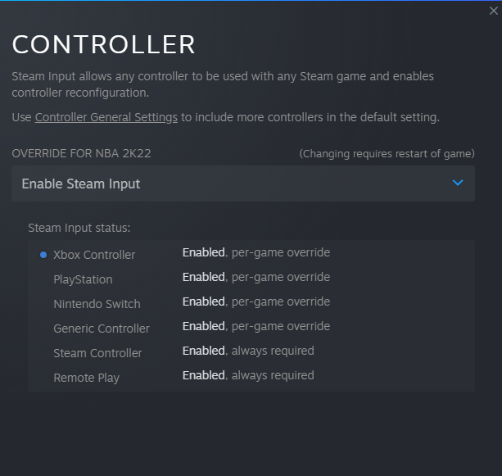Click Xbox Controller's Enabled per-game override status

tap(256, 252)
